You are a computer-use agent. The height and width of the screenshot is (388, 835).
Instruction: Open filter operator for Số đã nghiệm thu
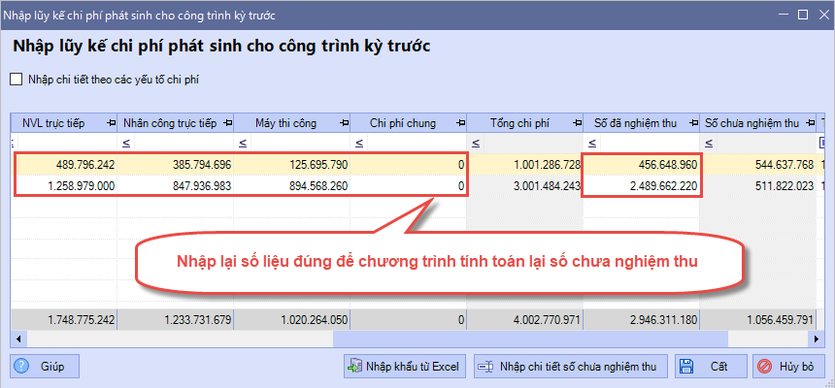[592, 144]
